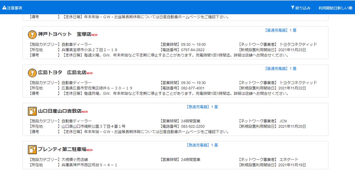Click phone number 083-922-2200
Viewport: 355px width, 170px height.
click(x=193, y=126)
